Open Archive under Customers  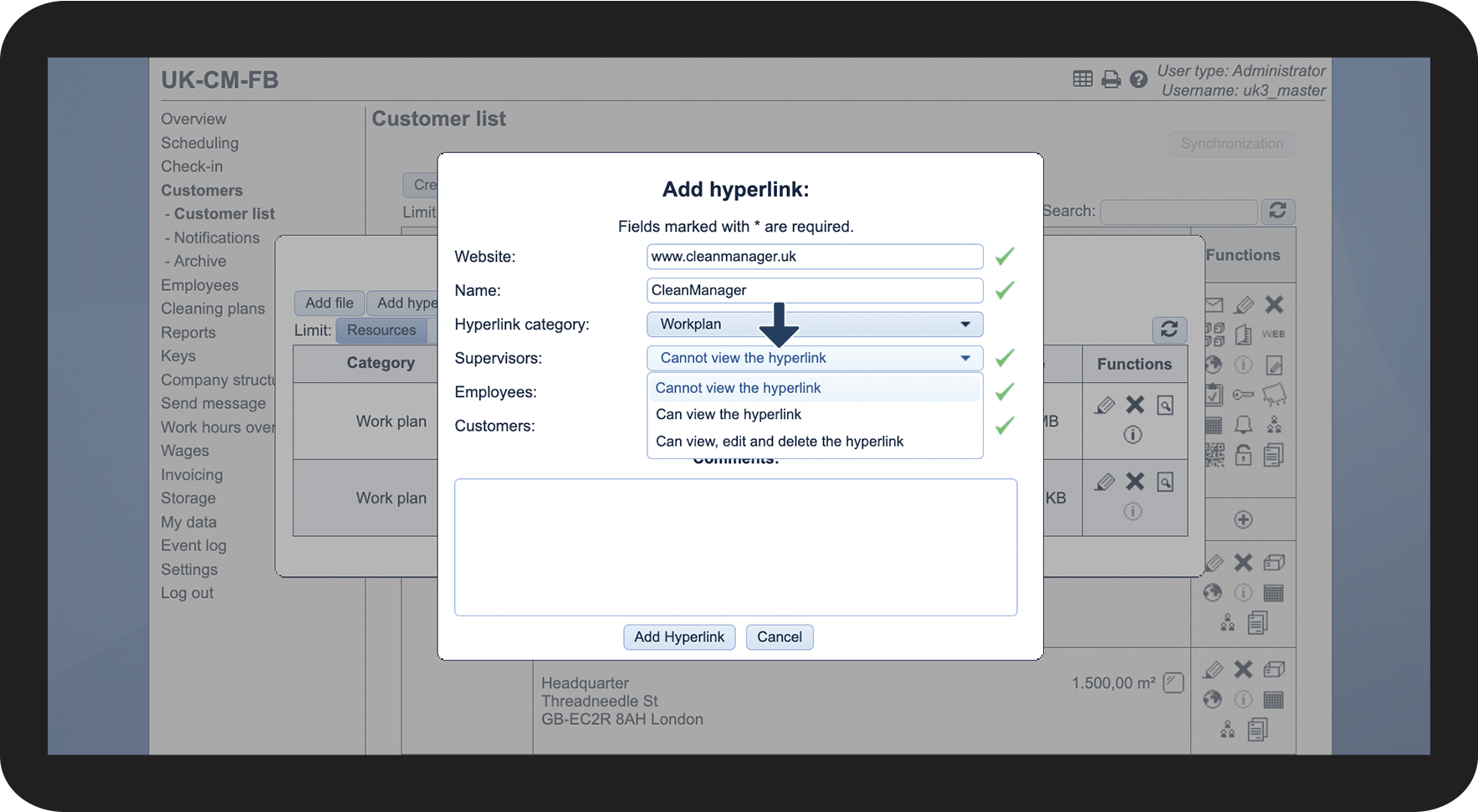[x=200, y=262]
